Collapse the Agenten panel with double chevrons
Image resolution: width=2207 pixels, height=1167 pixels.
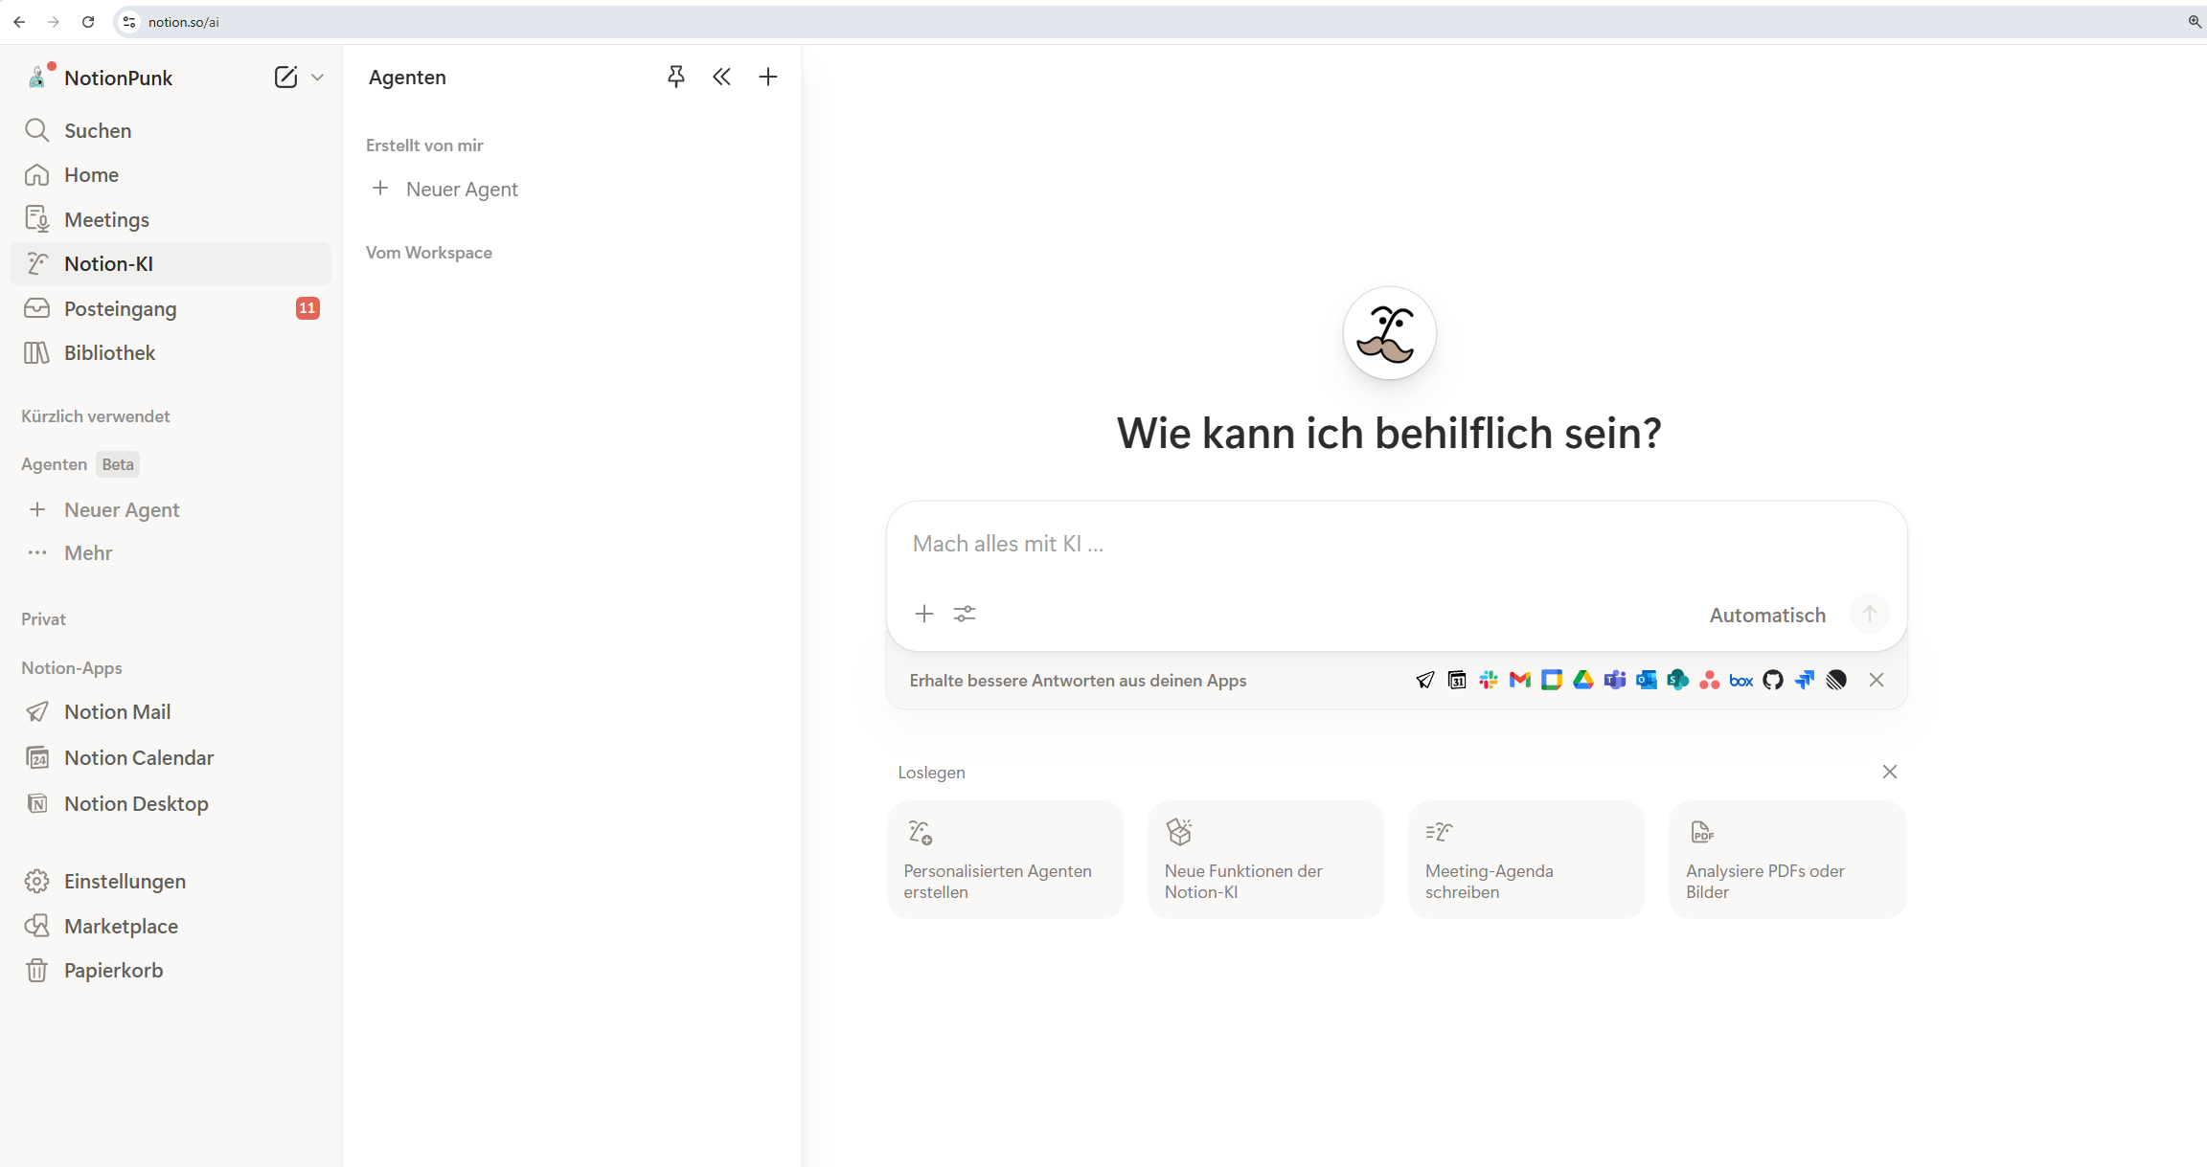[722, 77]
